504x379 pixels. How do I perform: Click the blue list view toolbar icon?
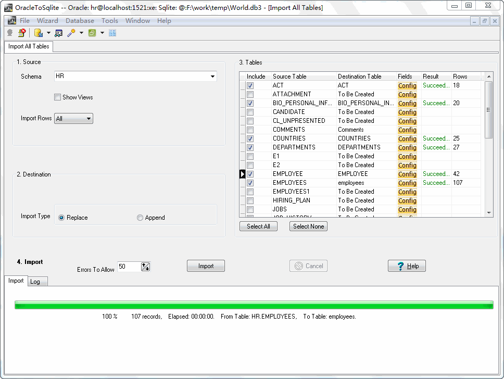pyautogui.click(x=112, y=33)
